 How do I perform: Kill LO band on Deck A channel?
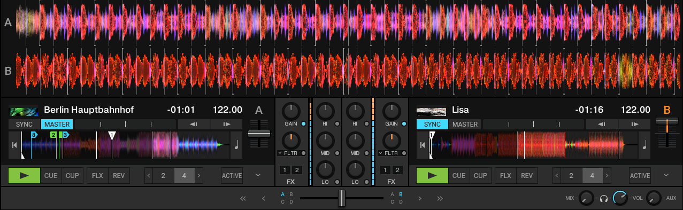pyautogui.click(x=337, y=182)
